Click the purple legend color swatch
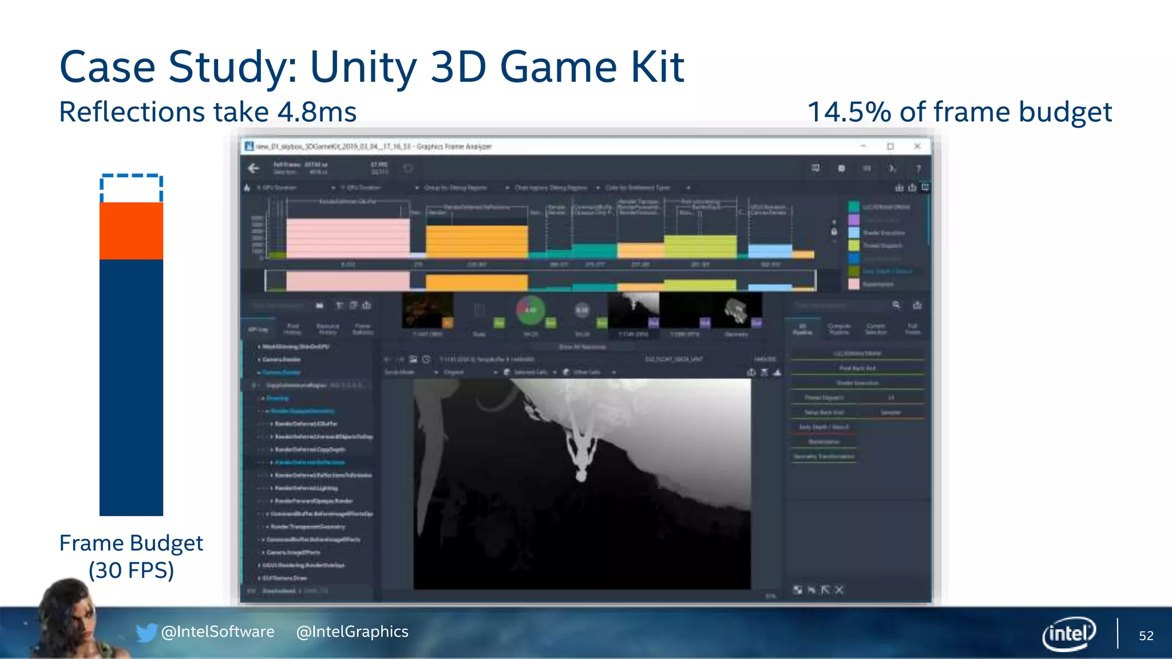The width and height of the screenshot is (1172, 659). [854, 220]
